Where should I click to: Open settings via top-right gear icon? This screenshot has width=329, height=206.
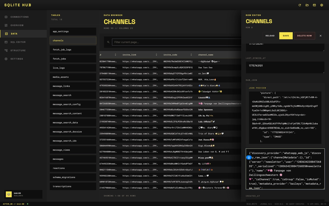coord(322,5)
